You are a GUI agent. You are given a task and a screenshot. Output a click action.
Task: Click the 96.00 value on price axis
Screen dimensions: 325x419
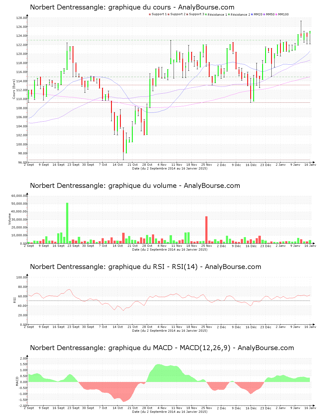click(x=22, y=162)
